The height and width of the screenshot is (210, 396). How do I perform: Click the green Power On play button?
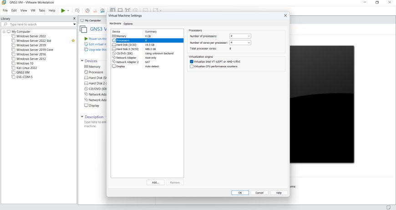(x=63, y=10)
